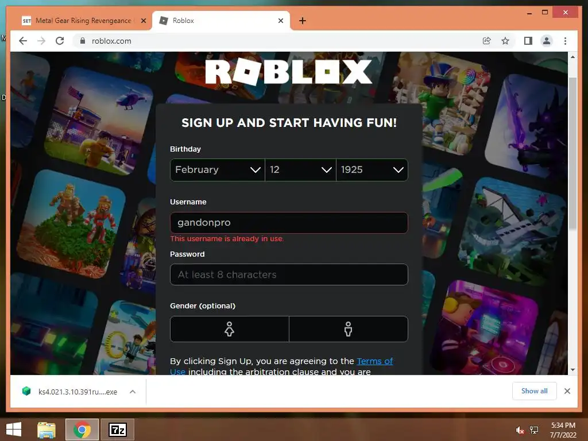Select the Roblox tab
Viewport: 588px width, 441px height.
click(x=221, y=21)
